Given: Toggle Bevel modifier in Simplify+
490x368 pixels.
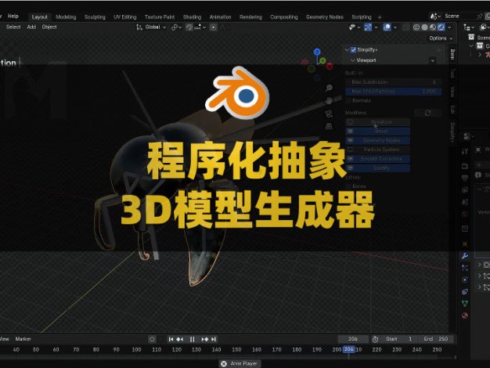Looking at the screenshot, I should coord(378,131).
